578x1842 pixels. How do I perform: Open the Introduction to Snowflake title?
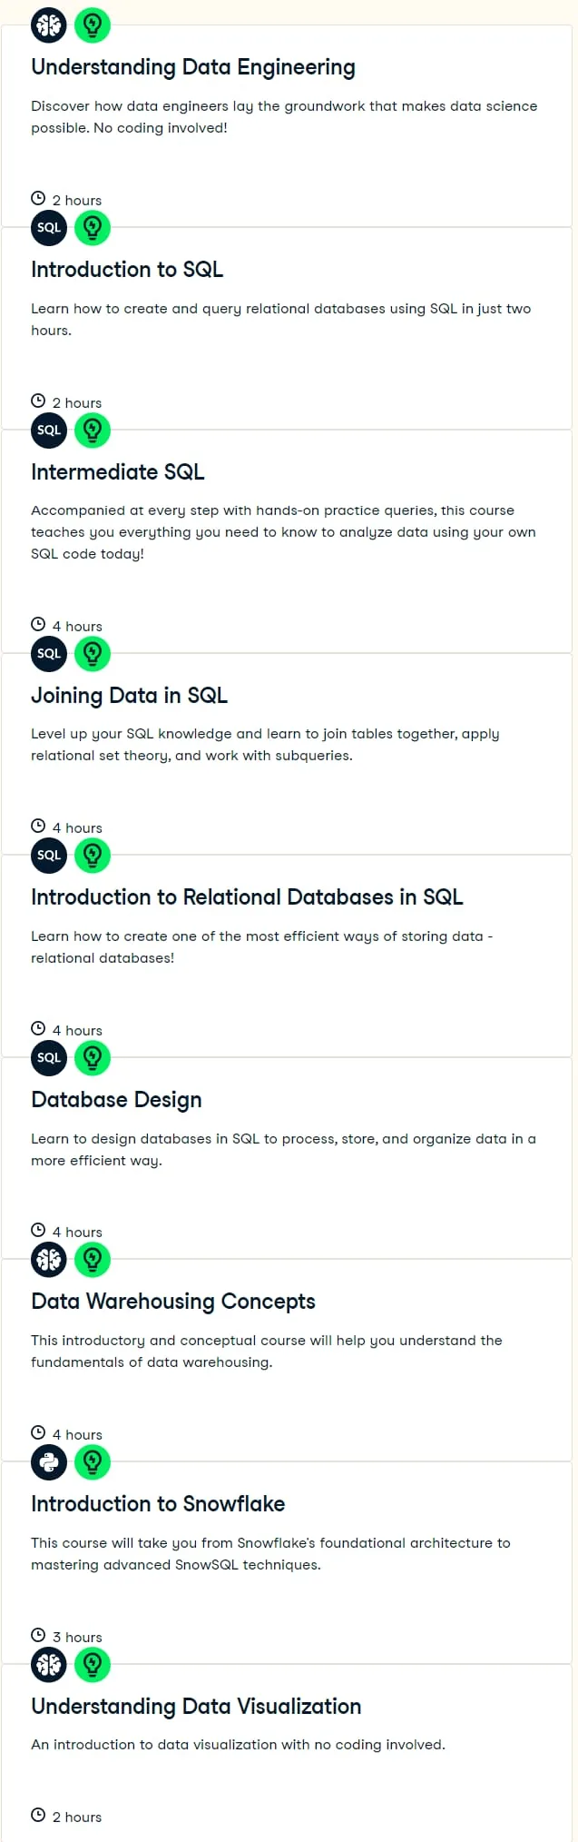pyautogui.click(x=158, y=1504)
